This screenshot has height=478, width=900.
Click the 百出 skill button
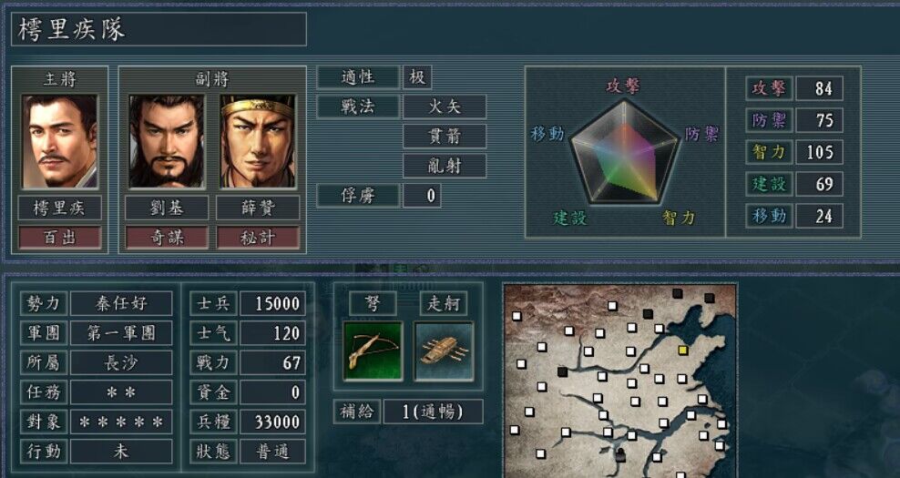click(x=60, y=238)
